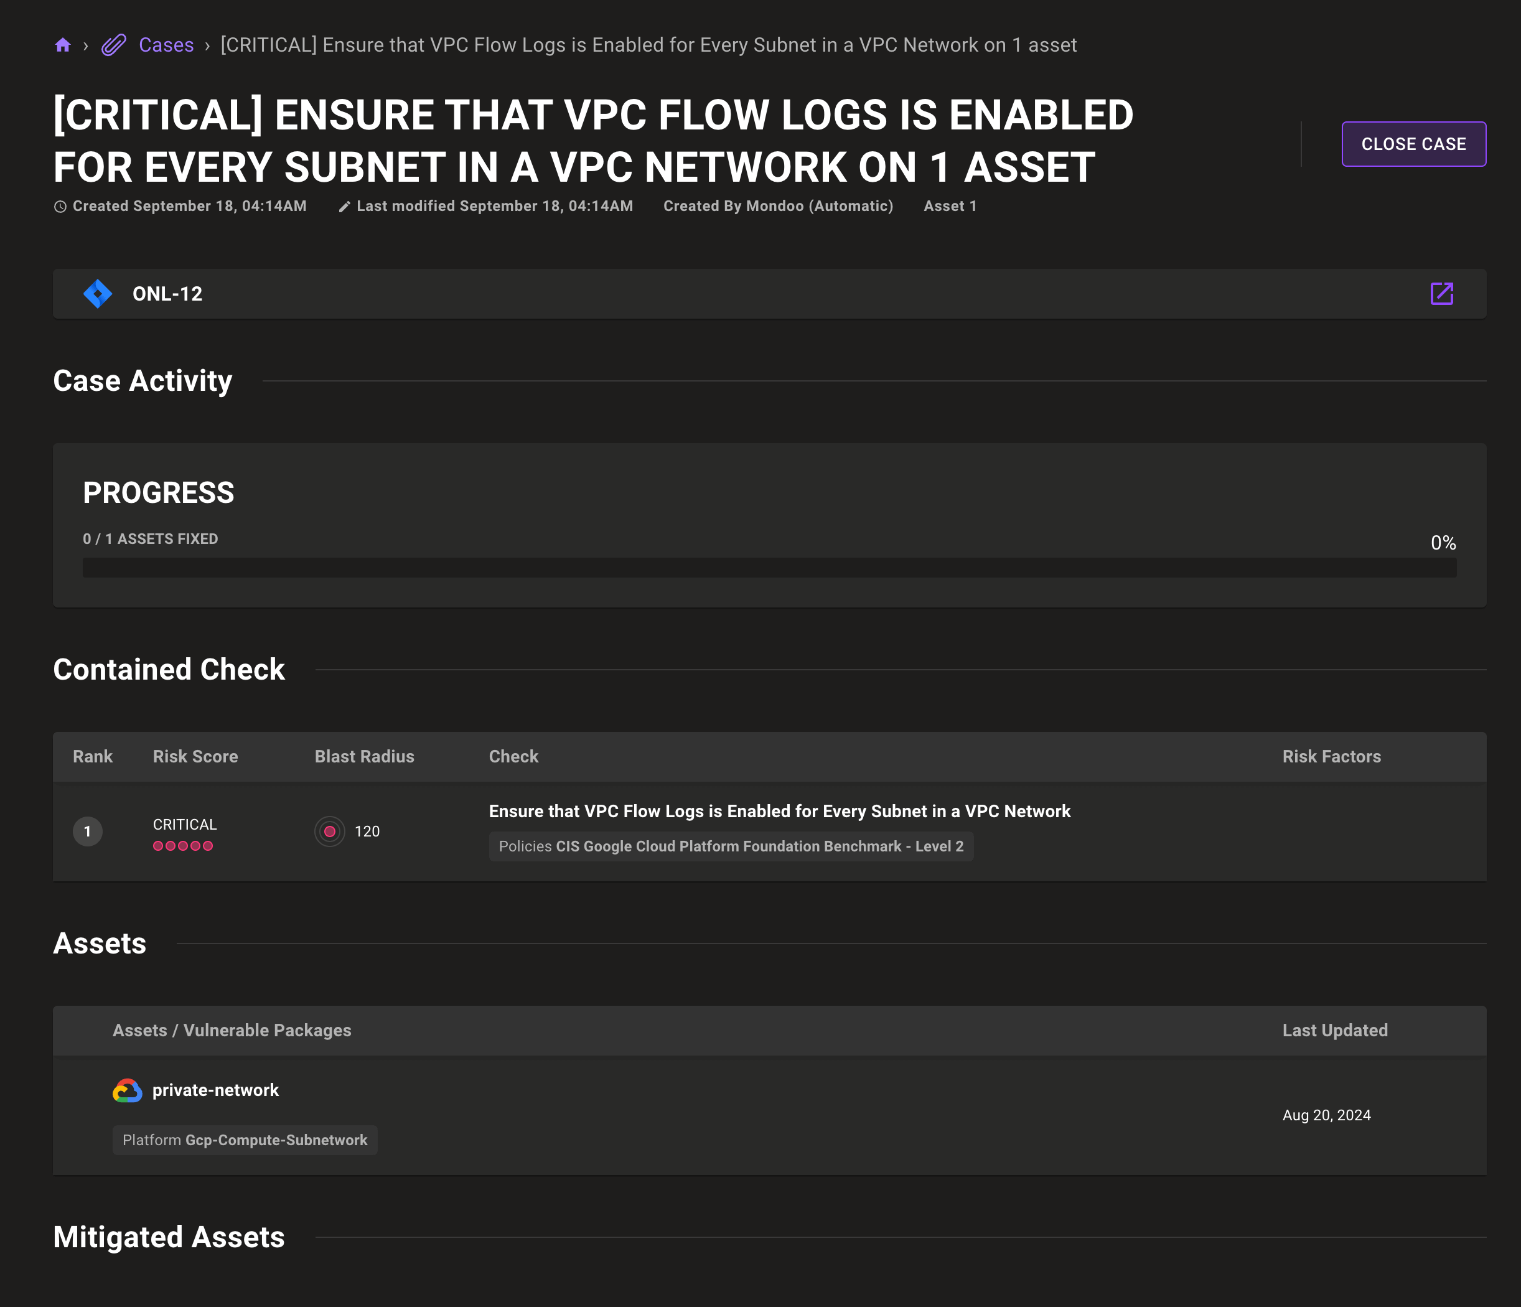Image resolution: width=1521 pixels, height=1307 pixels.
Task: Sort by the Blast Radius column header
Action: click(x=364, y=756)
